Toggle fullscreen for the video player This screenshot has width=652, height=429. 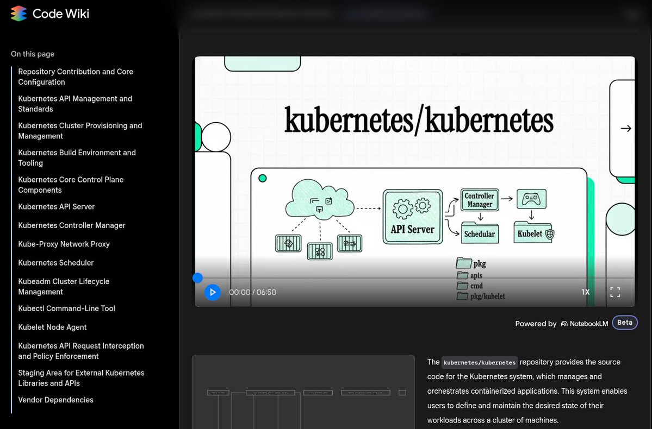pyautogui.click(x=615, y=292)
